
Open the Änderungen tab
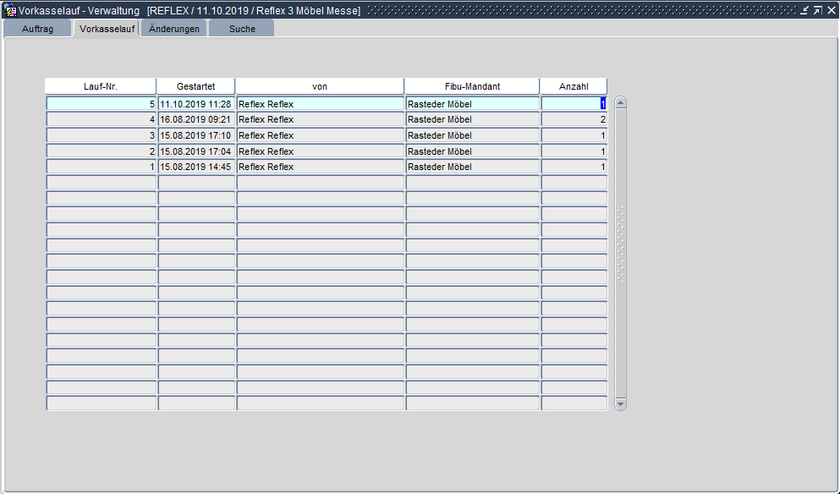pos(173,29)
